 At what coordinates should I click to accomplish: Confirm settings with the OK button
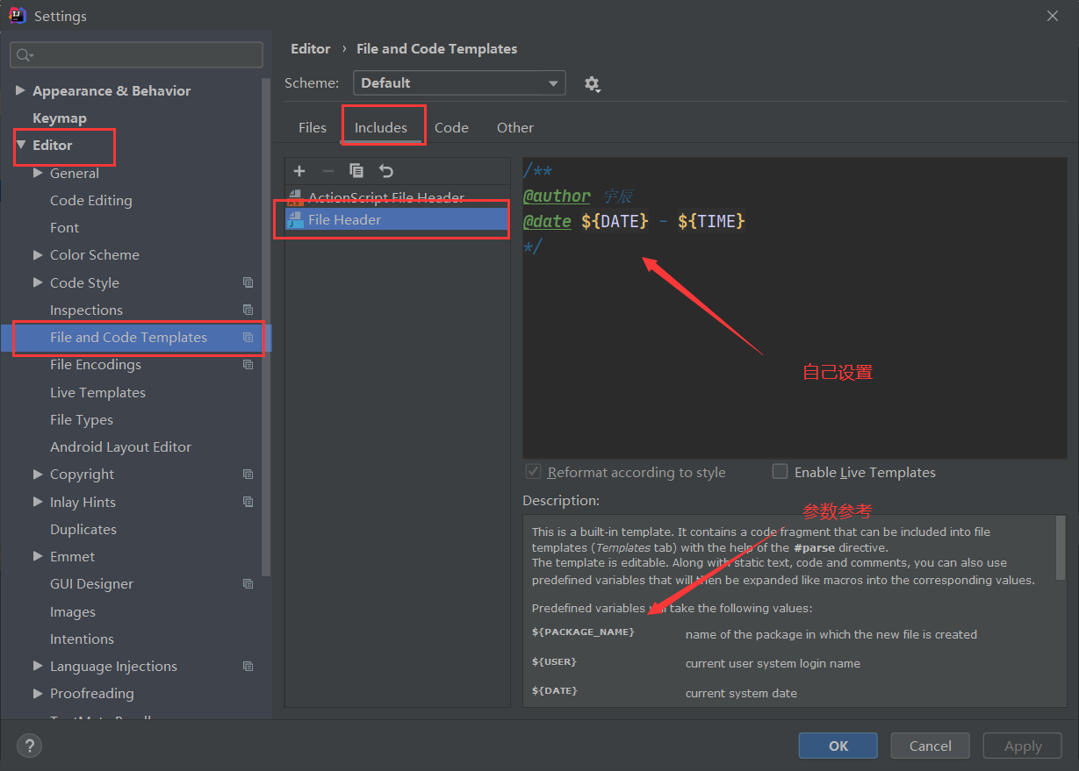[x=838, y=746]
